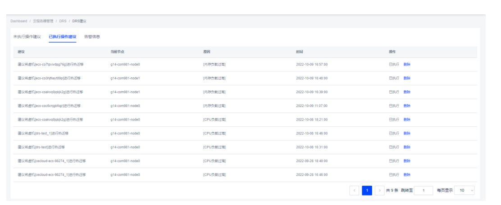Open 云服务器管理 breadcrumb link

pos(43,21)
